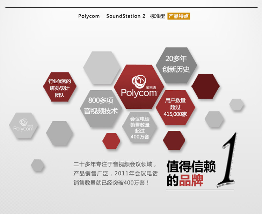Image resolution: width=262 pixels, height=214 pixels.
Task: Click the blank dark red hexagon beside '20多年创新历史'
Action: coord(205,86)
